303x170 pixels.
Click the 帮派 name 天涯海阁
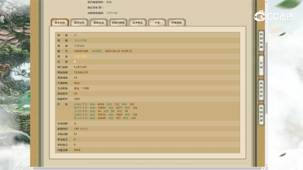[x=79, y=46]
